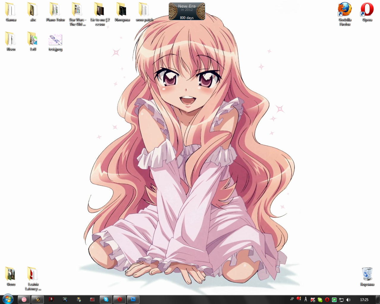The height and width of the screenshot is (304, 380).
Task: Select the Piano Tutor folder
Action: [x=55, y=12]
